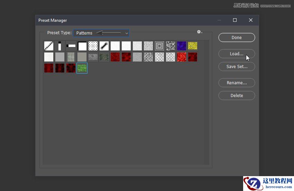Select the polka dots pattern

pyautogui.click(x=93, y=46)
